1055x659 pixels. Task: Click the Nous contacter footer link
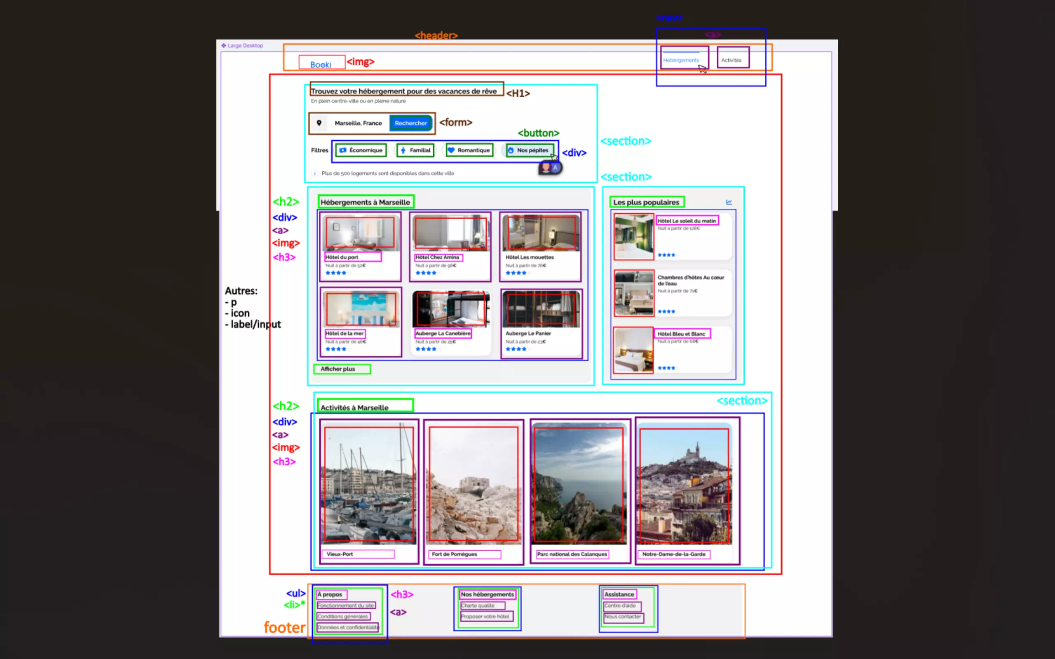(623, 616)
